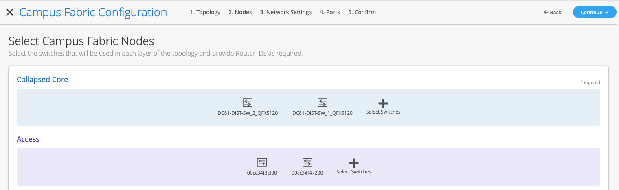
Task: Click Select Switches text under Access
Action: 353,172
